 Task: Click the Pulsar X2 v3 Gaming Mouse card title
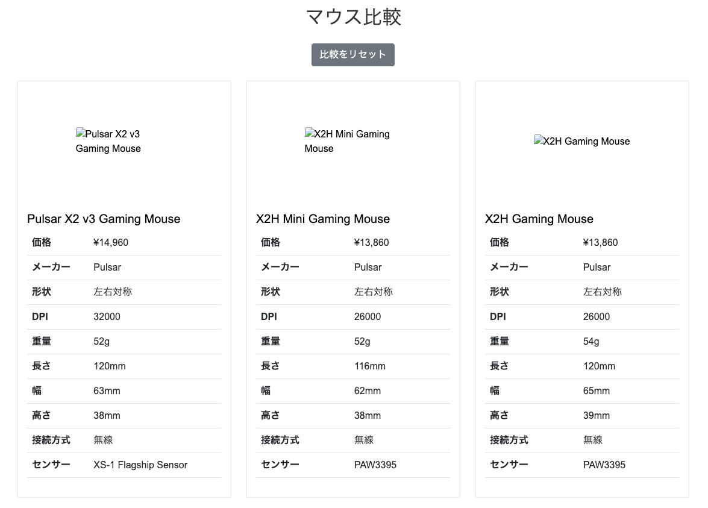click(104, 219)
